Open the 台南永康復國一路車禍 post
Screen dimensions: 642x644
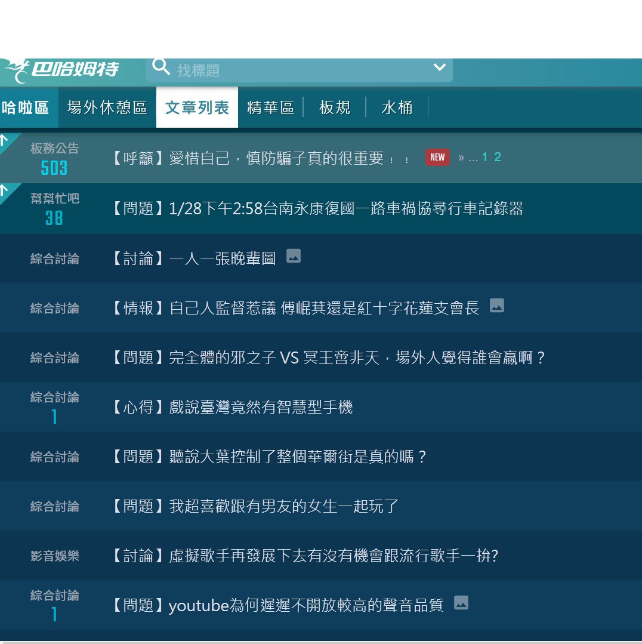[317, 208]
